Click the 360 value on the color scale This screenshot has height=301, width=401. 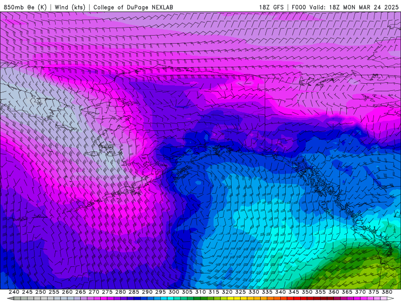pos(334,292)
